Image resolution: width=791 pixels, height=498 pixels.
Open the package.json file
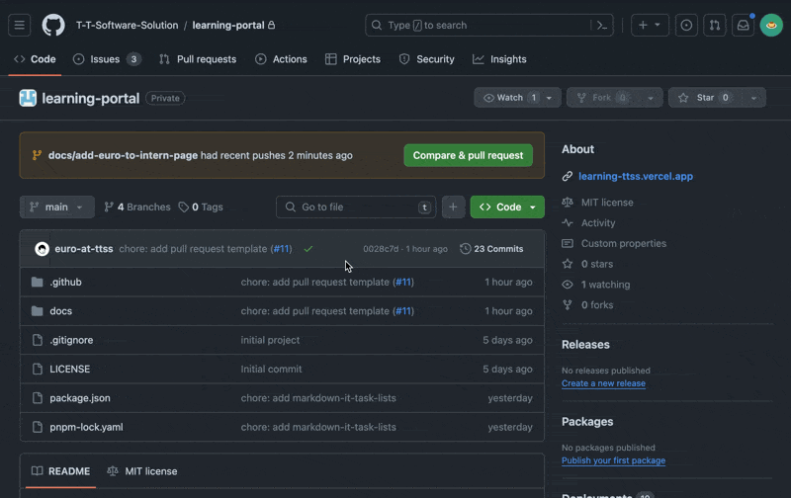point(80,398)
